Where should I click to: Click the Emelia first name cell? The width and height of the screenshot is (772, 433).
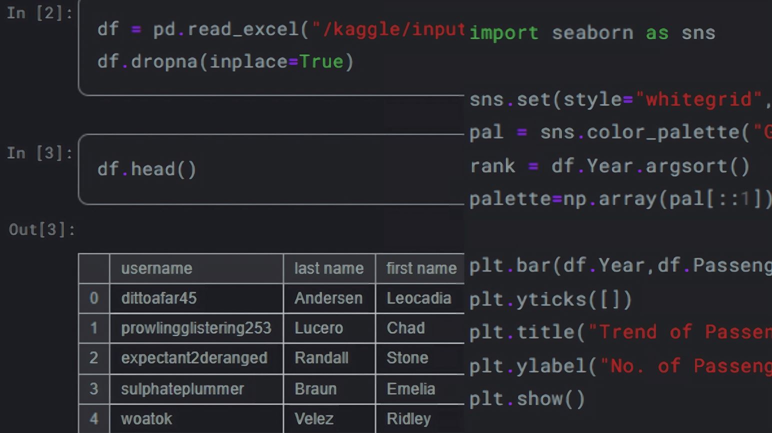(x=420, y=388)
